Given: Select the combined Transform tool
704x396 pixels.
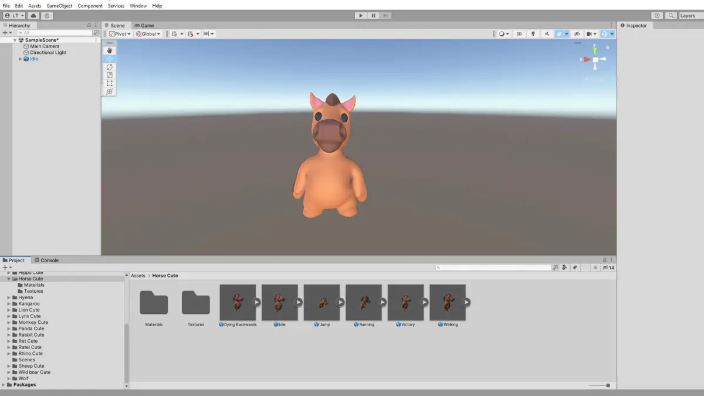Looking at the screenshot, I should click(110, 92).
